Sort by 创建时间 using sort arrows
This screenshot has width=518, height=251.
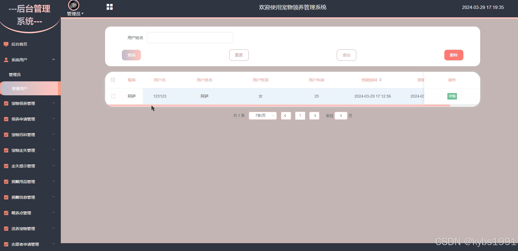pyautogui.click(x=380, y=80)
